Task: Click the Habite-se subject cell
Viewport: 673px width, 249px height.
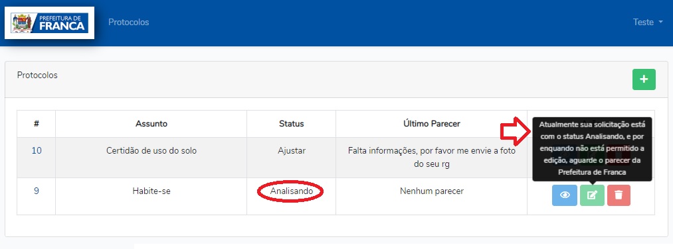Action: (151, 191)
